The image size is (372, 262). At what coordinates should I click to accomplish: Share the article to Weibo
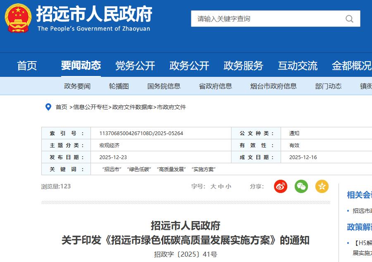click(x=281, y=186)
